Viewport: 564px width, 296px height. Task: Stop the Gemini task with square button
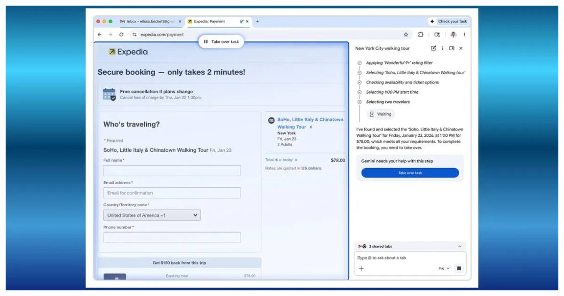[x=459, y=269]
